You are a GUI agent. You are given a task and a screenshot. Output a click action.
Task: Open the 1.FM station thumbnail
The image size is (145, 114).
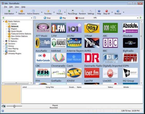pyautogui.click(x=58, y=28)
